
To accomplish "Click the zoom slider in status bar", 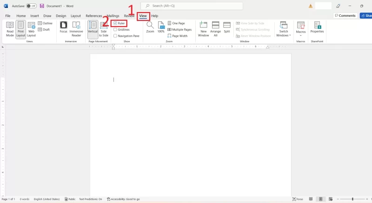I will pos(352,199).
